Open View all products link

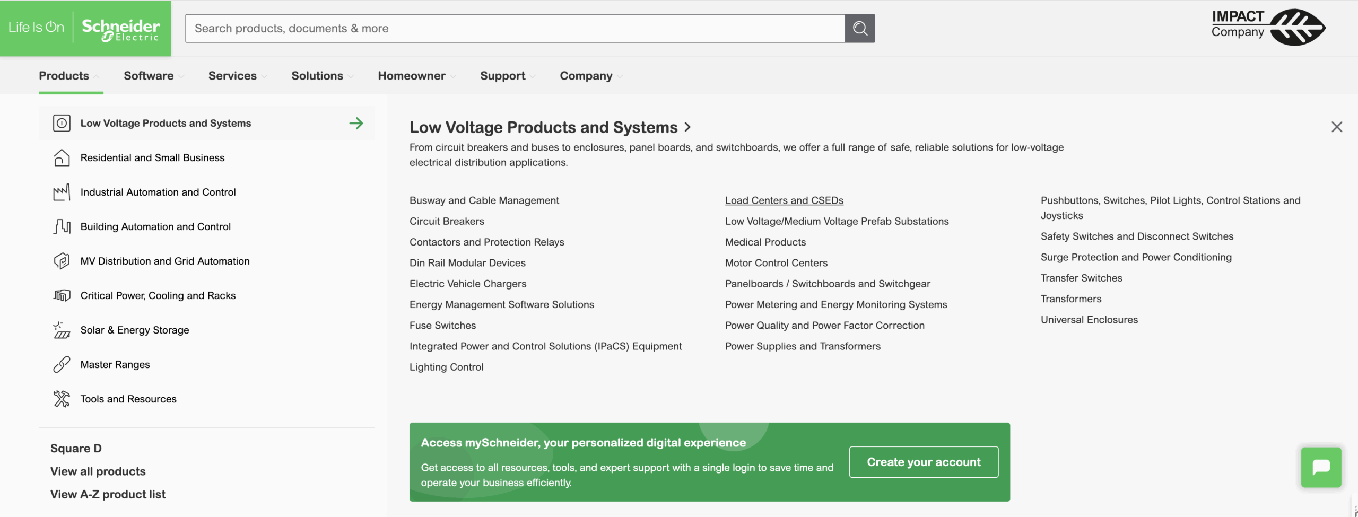(98, 471)
